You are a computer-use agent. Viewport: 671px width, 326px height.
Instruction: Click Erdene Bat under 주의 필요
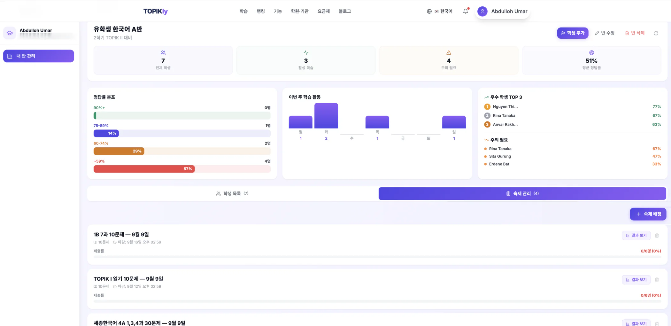click(499, 164)
